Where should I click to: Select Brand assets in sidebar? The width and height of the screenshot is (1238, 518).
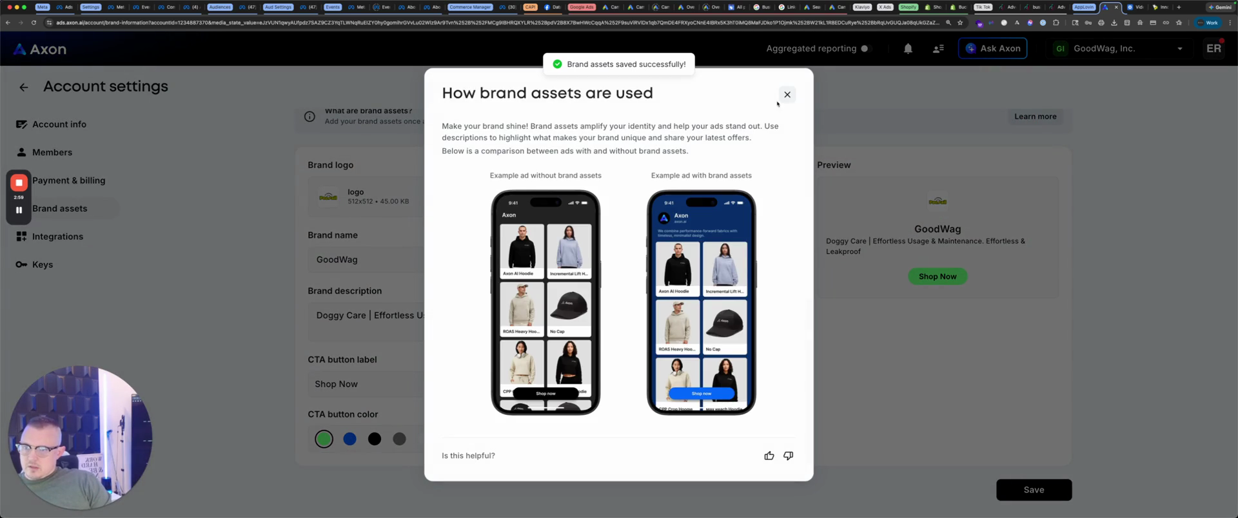[x=59, y=209]
